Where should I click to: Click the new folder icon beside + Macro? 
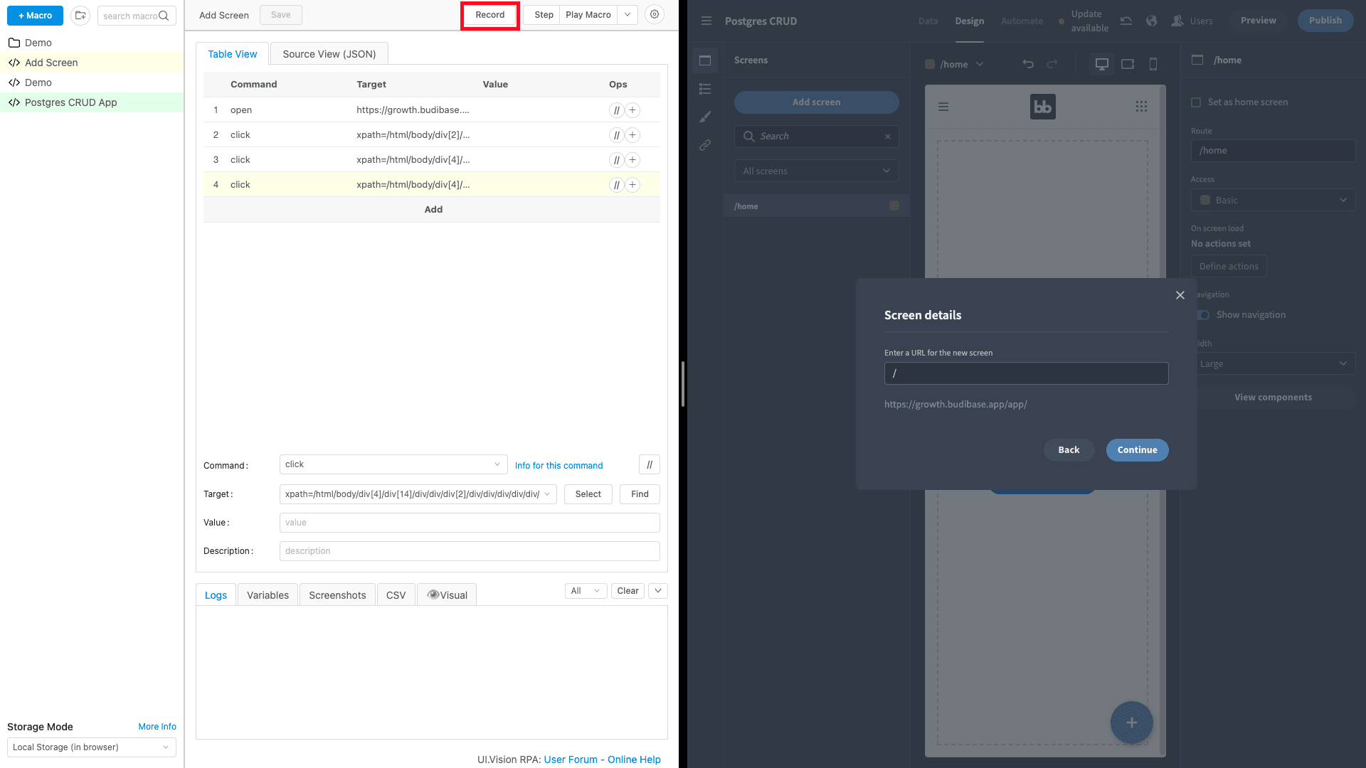pos(80,16)
